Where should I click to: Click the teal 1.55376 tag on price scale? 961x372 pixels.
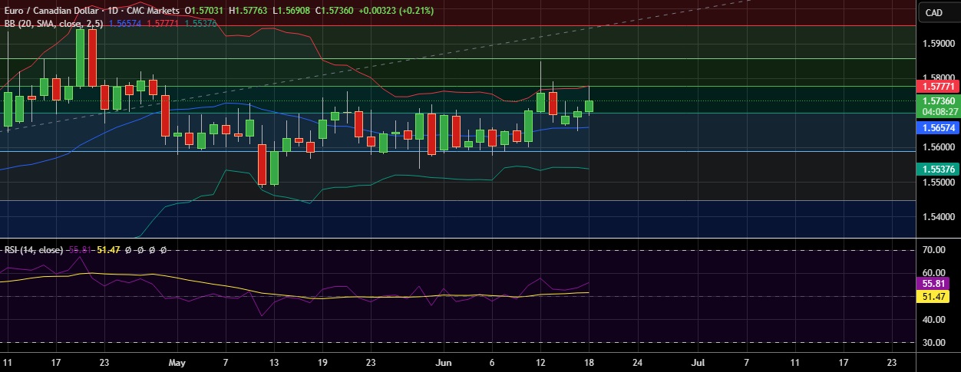(939, 169)
